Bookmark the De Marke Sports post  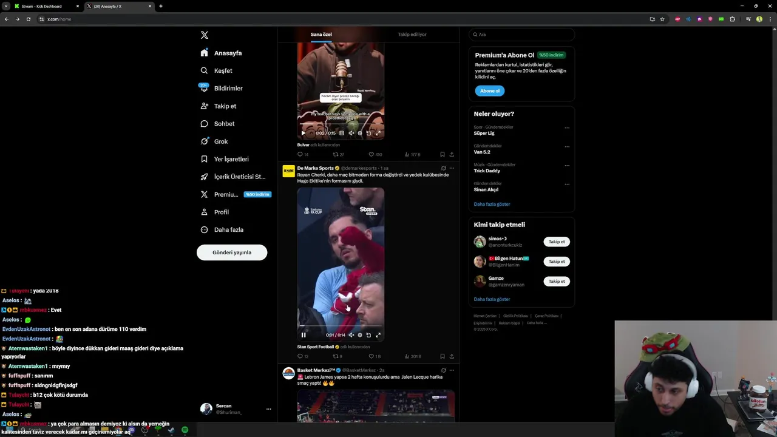442,356
